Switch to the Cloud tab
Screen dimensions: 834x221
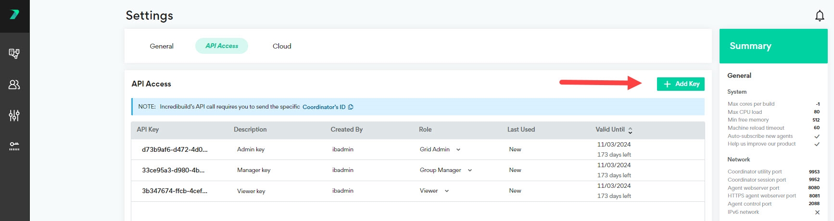[x=282, y=46]
